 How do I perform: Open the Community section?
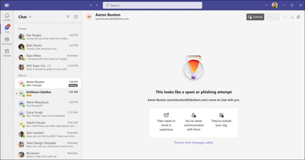(7, 41)
